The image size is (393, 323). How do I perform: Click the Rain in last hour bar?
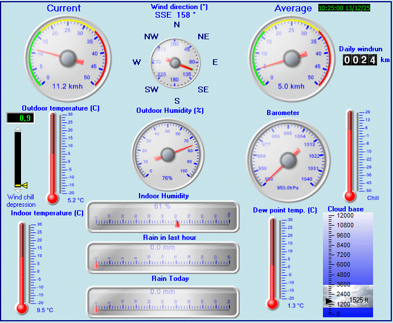point(163,258)
